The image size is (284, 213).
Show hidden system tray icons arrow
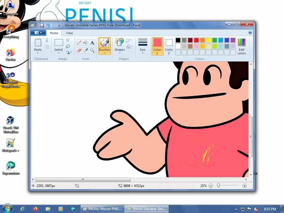click(x=236, y=209)
